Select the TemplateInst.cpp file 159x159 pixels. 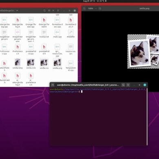coord(71,66)
